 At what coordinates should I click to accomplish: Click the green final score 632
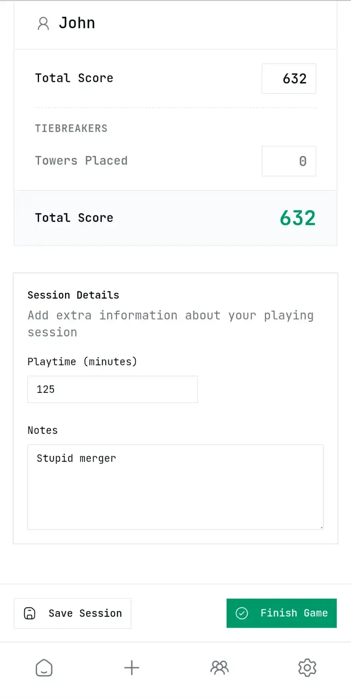tap(297, 218)
